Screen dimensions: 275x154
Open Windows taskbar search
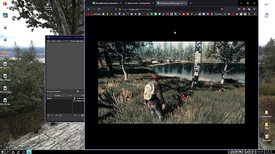click(8, 152)
